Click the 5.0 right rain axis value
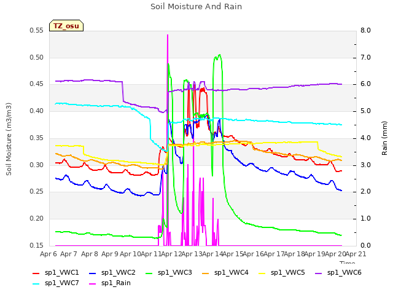The image size is (393, 295). pyautogui.click(x=365, y=111)
